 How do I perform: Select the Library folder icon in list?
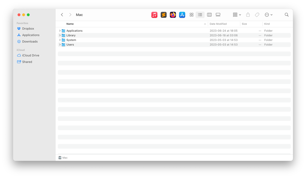(63, 35)
